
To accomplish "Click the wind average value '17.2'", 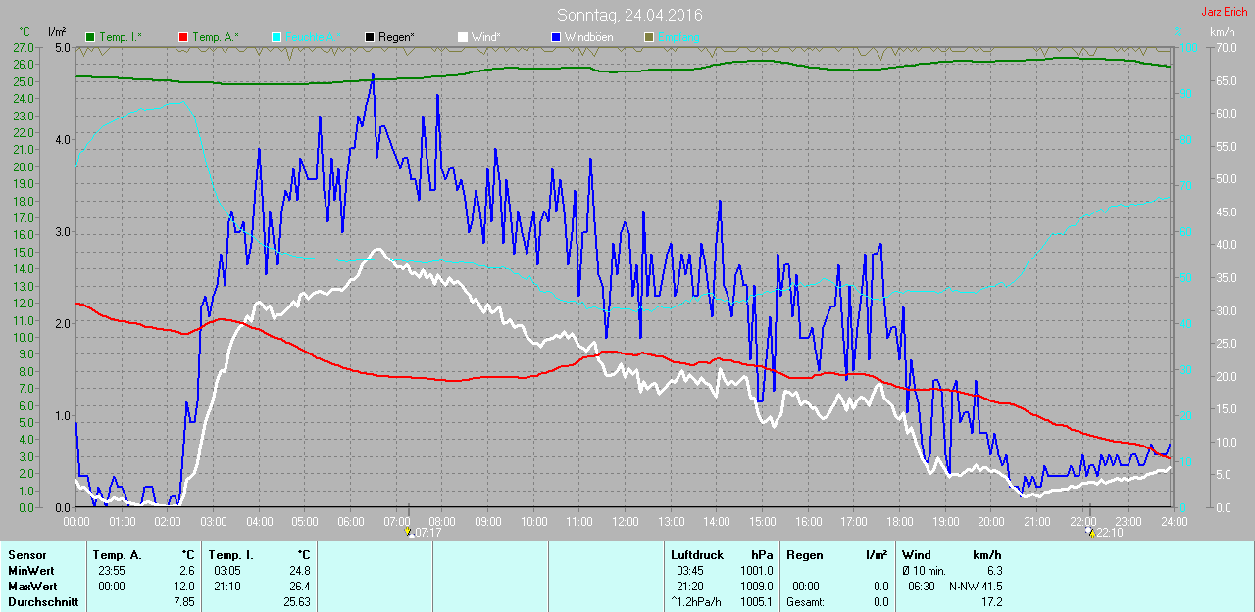I will (x=990, y=602).
